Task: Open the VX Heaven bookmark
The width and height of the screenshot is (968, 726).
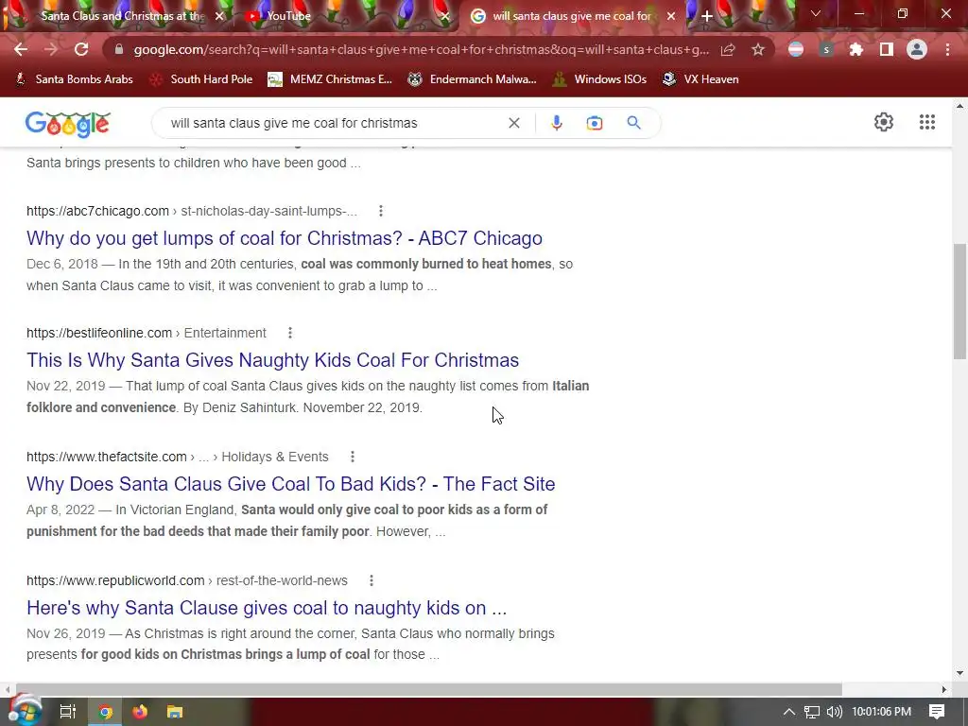Action: (700, 79)
